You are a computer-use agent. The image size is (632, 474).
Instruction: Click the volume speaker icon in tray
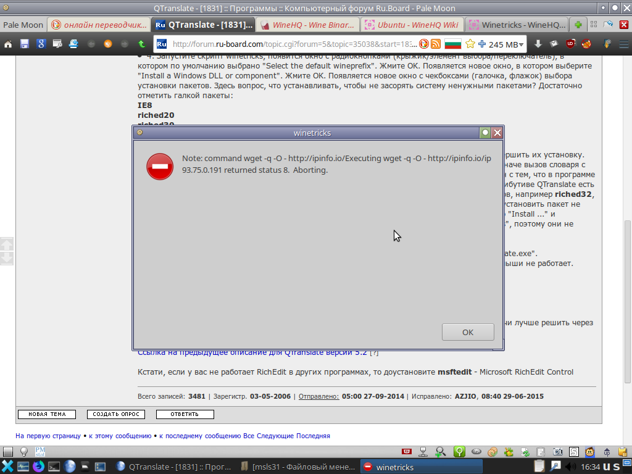pyautogui.click(x=571, y=467)
